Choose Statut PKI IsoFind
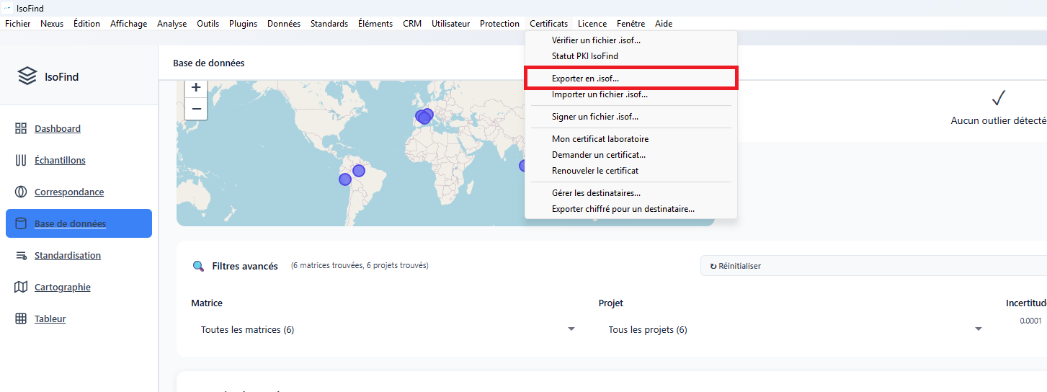Screen dimensions: 1047x392 tap(631, 56)
